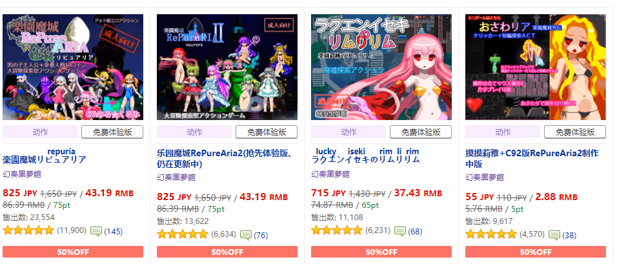This screenshot has height=264, width=637.
Task: Click the star rating with 4,570 votes
Action: [x=491, y=234]
